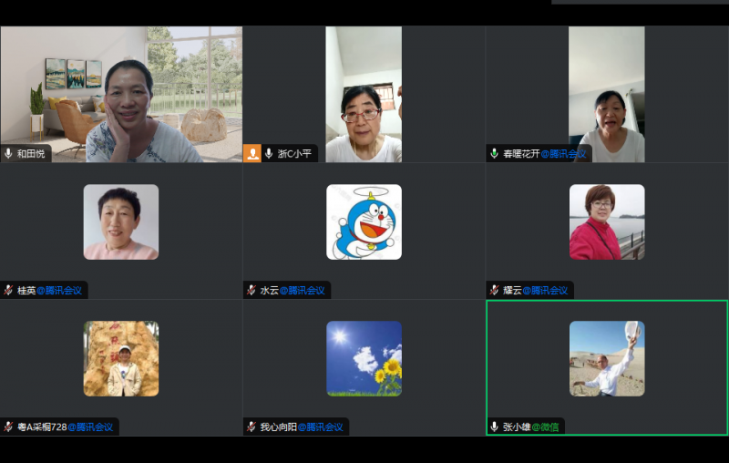Select 桂英's profile photo

coord(120,221)
